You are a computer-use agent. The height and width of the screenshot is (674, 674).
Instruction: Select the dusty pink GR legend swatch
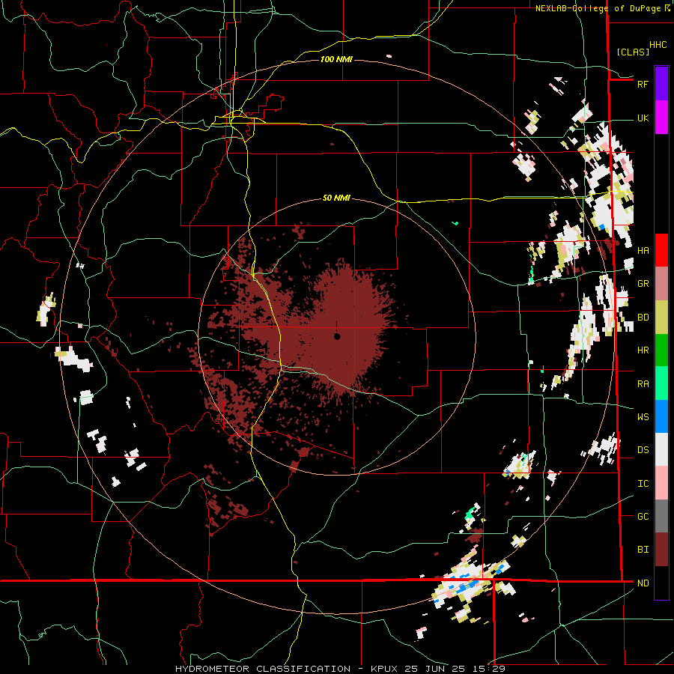(661, 284)
